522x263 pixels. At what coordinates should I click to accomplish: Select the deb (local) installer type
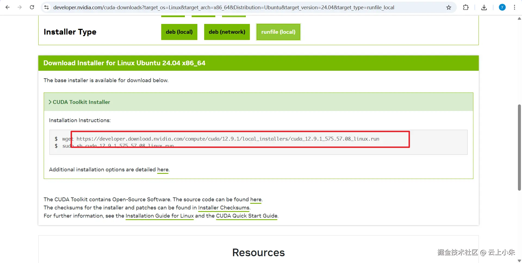coord(179,32)
